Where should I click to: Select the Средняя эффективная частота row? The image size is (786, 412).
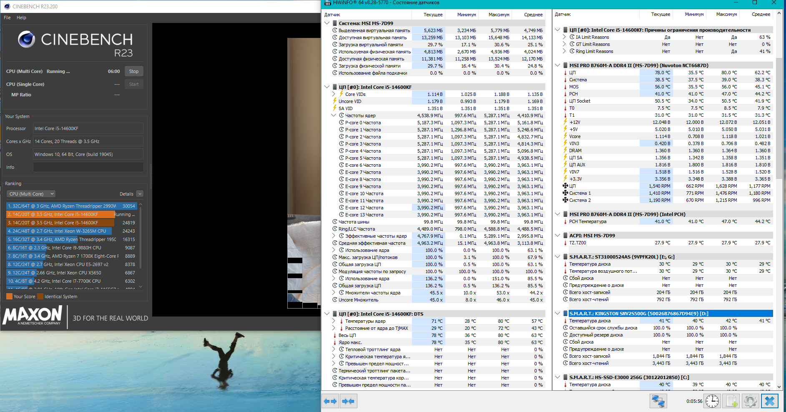434,243
